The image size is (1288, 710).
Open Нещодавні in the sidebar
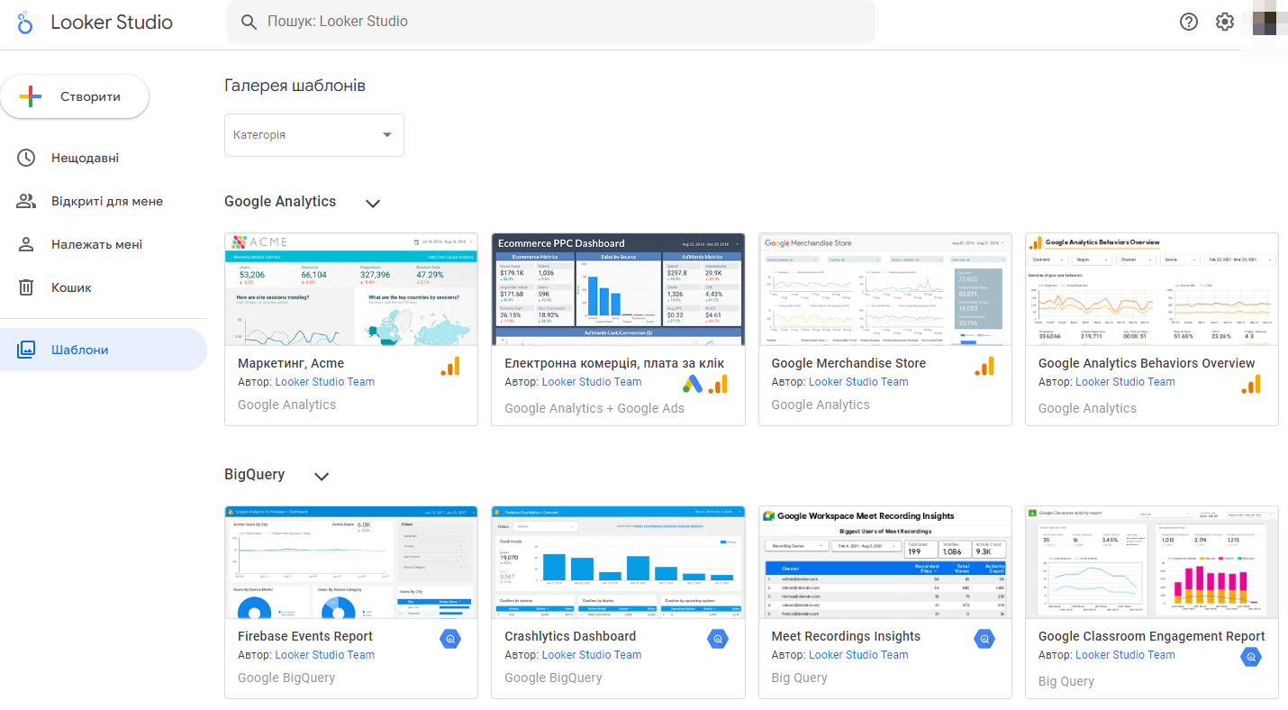click(x=85, y=158)
